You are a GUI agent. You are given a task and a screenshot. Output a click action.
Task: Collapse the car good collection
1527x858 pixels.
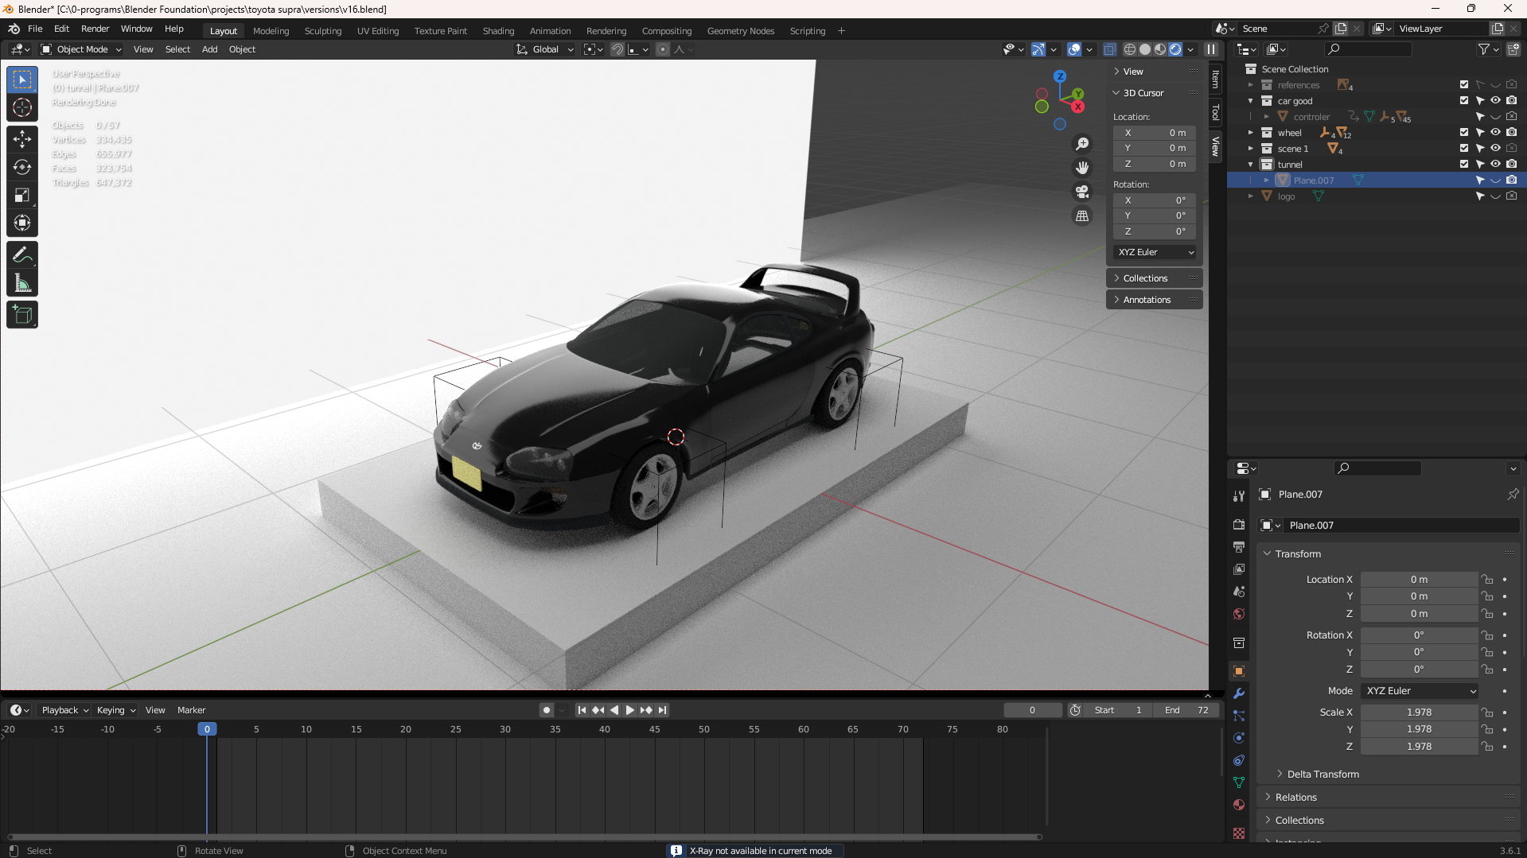point(1251,101)
